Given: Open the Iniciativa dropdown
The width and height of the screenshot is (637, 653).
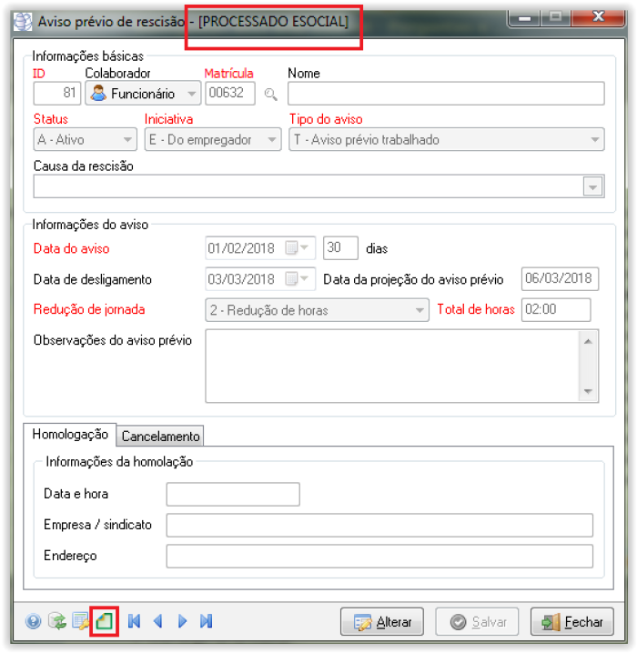Looking at the screenshot, I should (270, 140).
